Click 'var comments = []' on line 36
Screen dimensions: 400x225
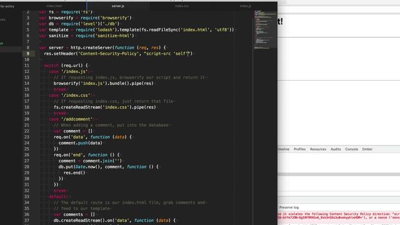coord(74,214)
